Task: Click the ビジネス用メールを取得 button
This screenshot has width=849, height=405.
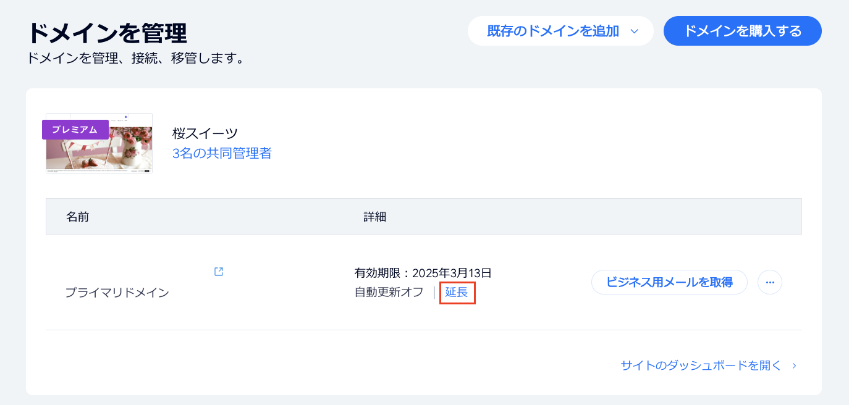Action: [669, 282]
